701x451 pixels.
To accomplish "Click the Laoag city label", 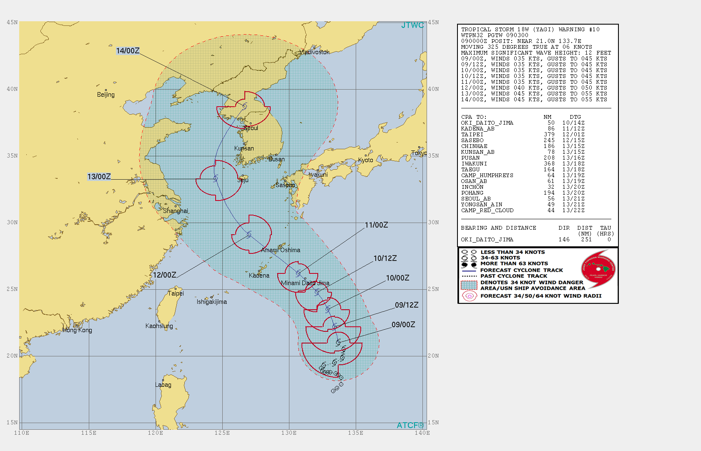I will [x=163, y=385].
